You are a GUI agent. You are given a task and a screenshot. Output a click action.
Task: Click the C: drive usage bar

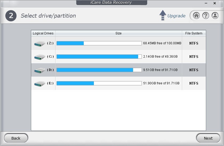99,57
